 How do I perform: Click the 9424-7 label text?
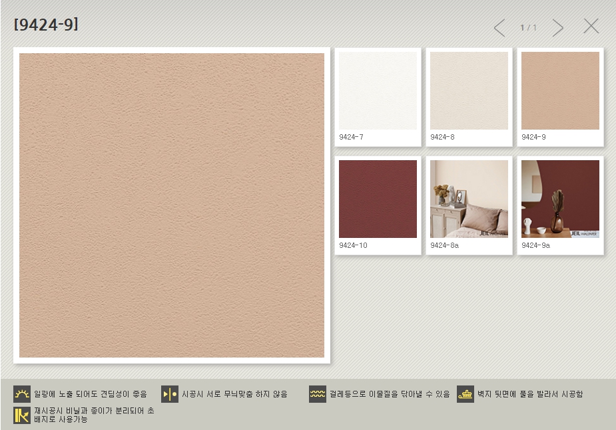tap(351, 137)
